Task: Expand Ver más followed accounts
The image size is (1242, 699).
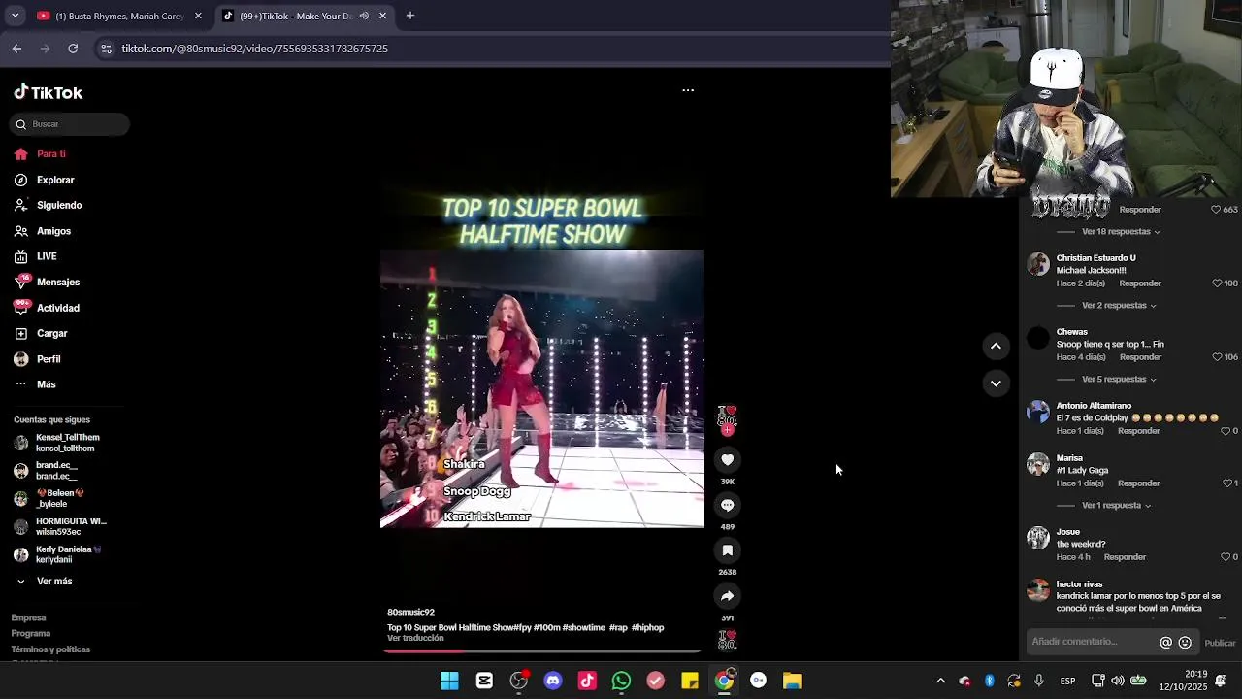Action: click(54, 582)
